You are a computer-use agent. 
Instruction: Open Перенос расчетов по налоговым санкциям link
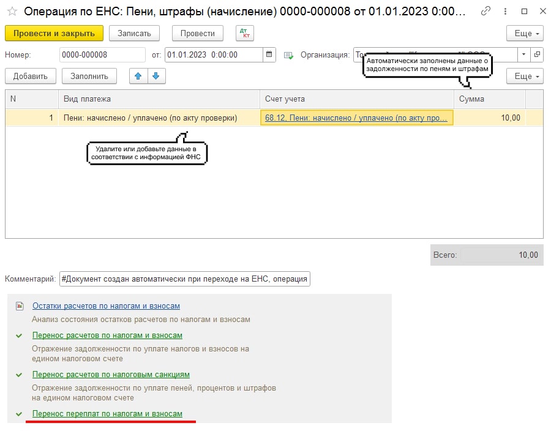pyautogui.click(x=111, y=374)
